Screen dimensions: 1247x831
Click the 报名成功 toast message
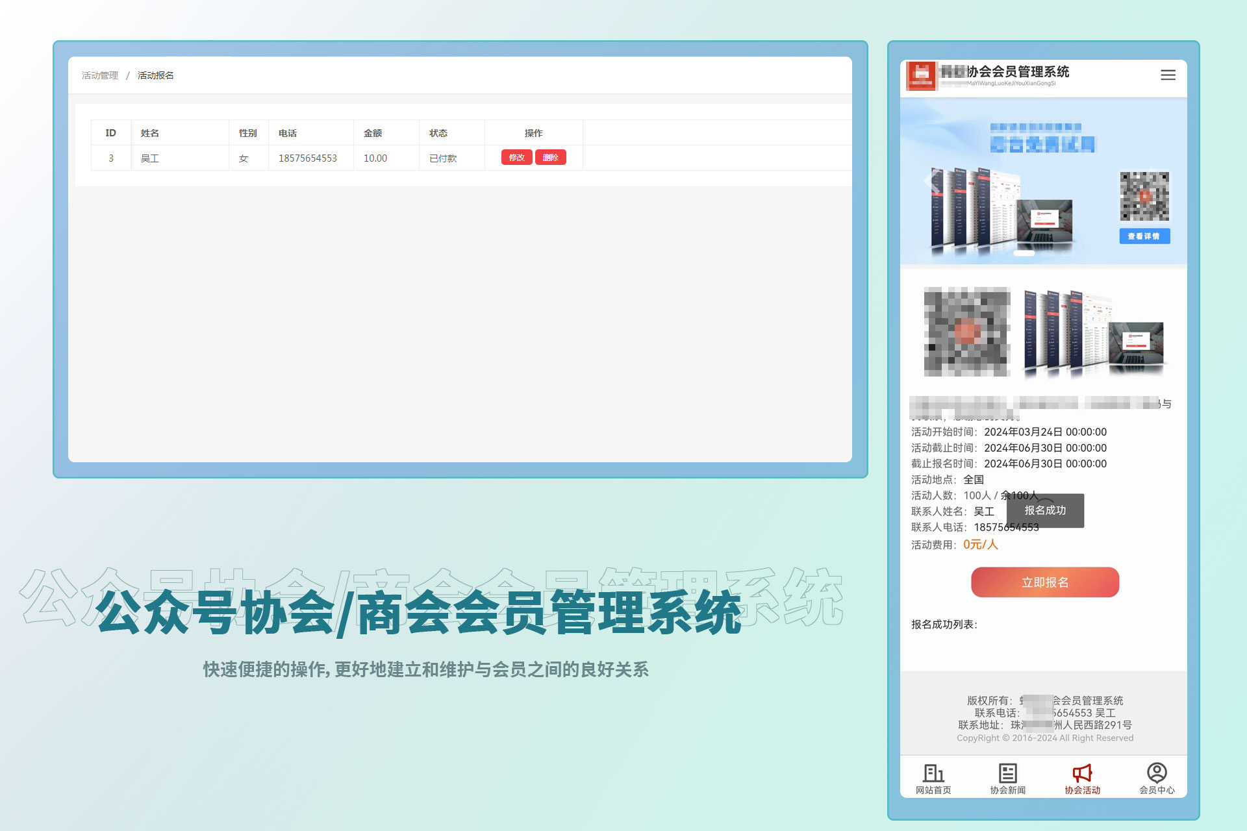[1045, 510]
